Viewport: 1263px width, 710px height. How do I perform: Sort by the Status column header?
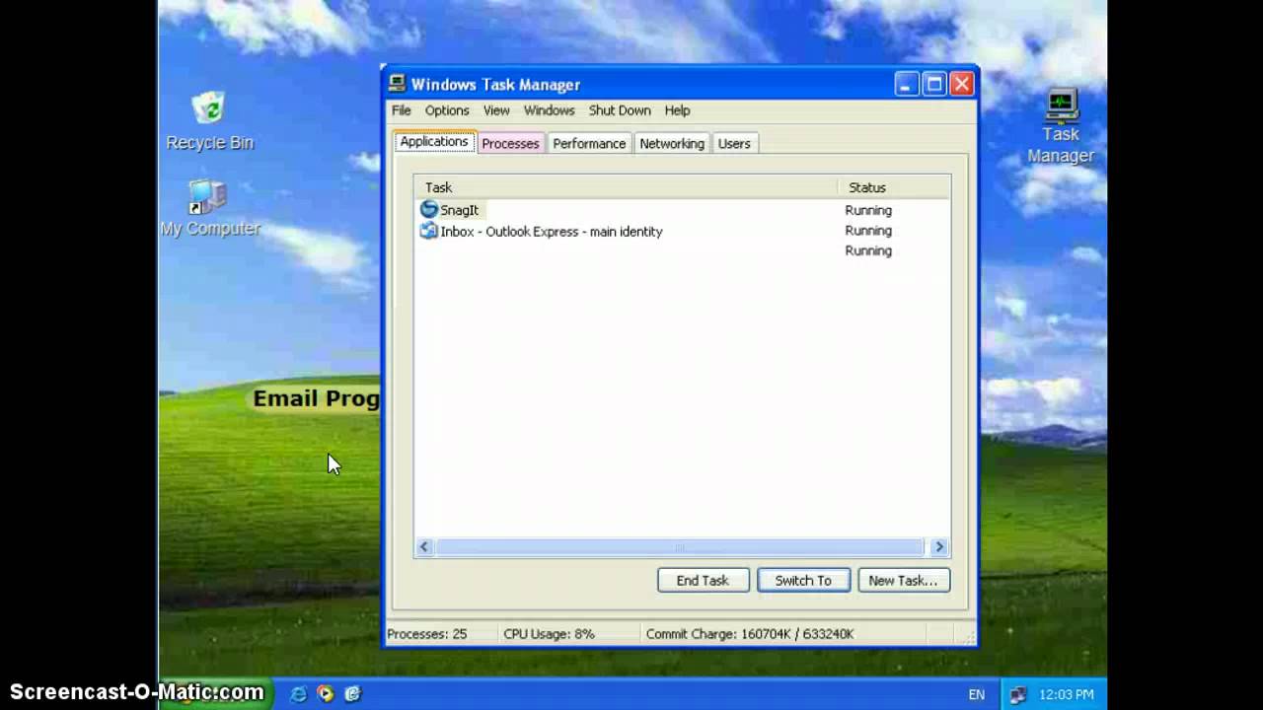pyautogui.click(x=894, y=187)
